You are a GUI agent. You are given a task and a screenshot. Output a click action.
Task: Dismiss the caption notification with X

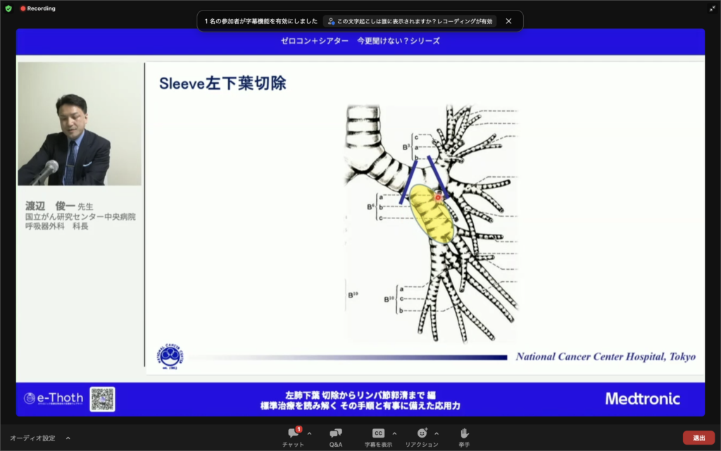click(508, 21)
